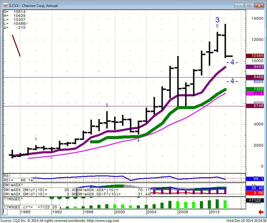Viewport: 267px width, 223px height.
Task: Maximize the Chevron chart window
Action: (x=249, y=6)
